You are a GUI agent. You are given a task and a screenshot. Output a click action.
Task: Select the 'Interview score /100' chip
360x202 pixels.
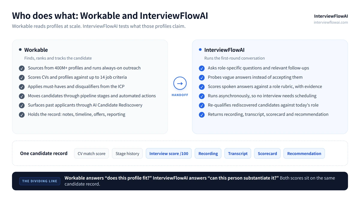[x=169, y=154]
